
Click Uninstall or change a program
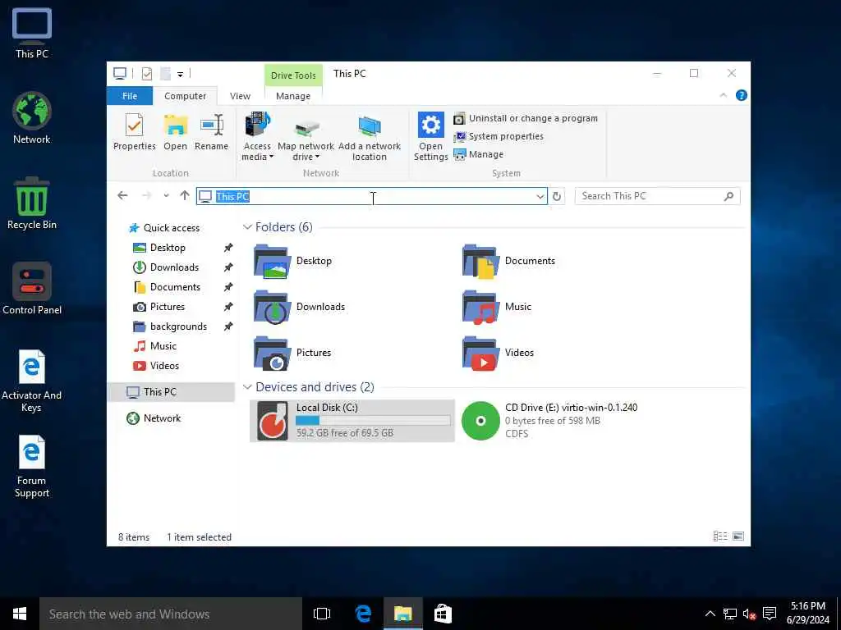[526, 118]
